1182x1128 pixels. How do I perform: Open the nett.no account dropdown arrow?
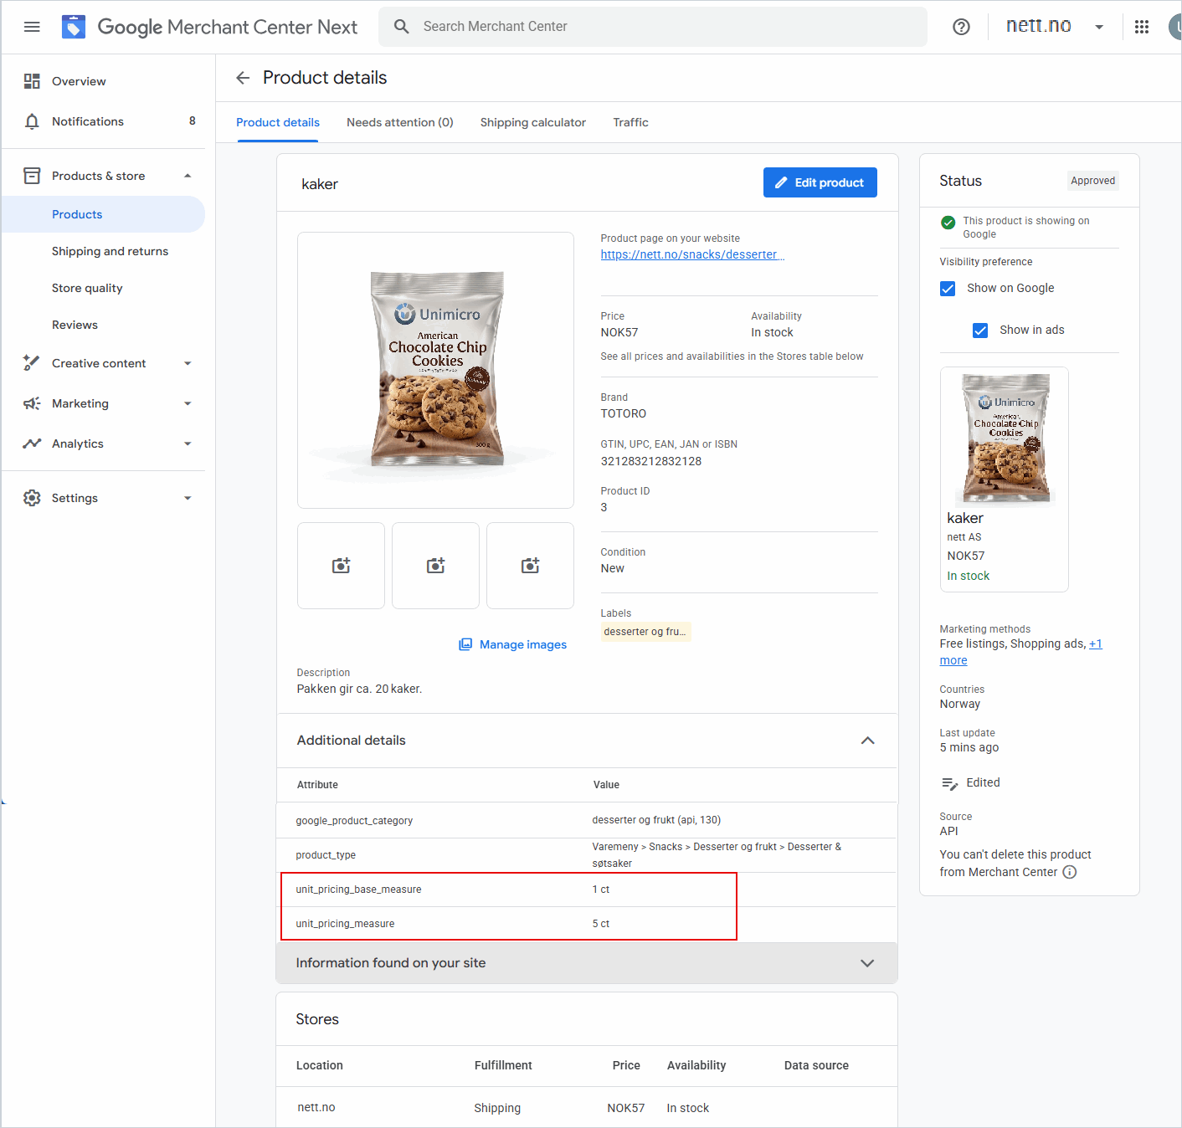1099,27
